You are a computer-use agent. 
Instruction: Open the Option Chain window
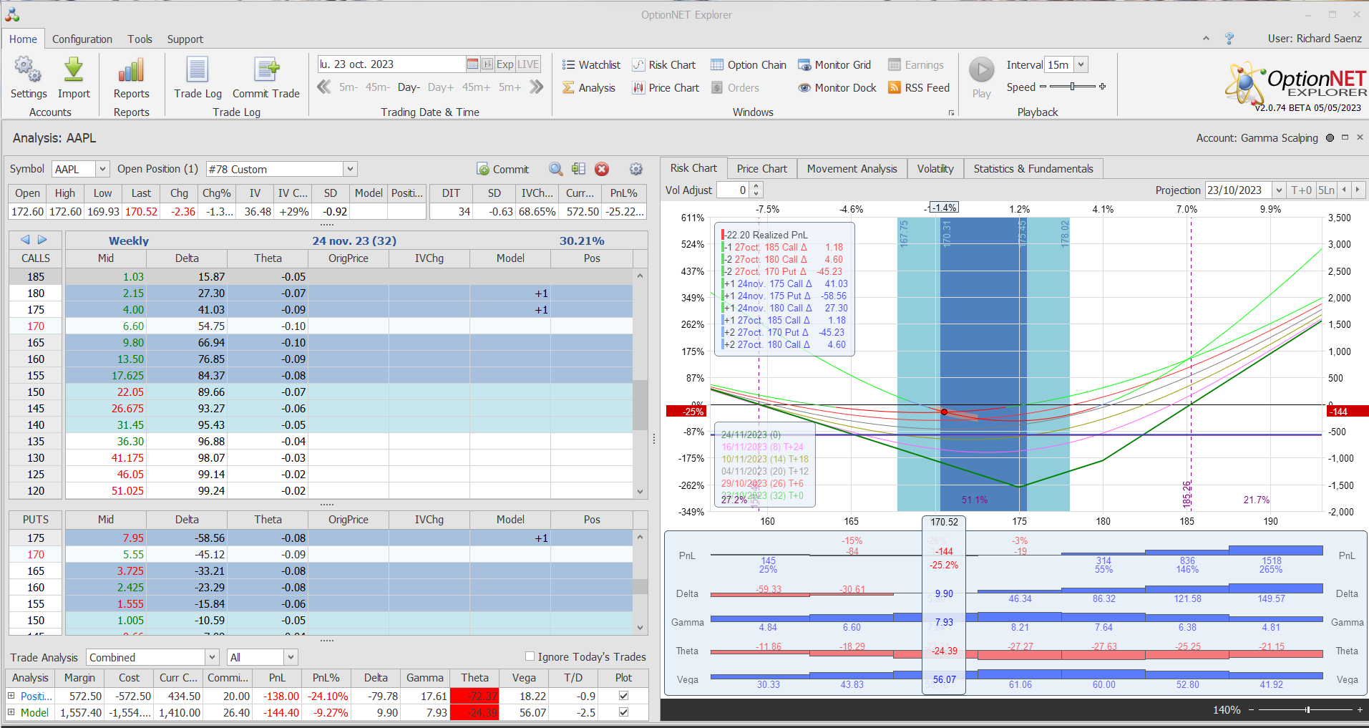pos(749,65)
